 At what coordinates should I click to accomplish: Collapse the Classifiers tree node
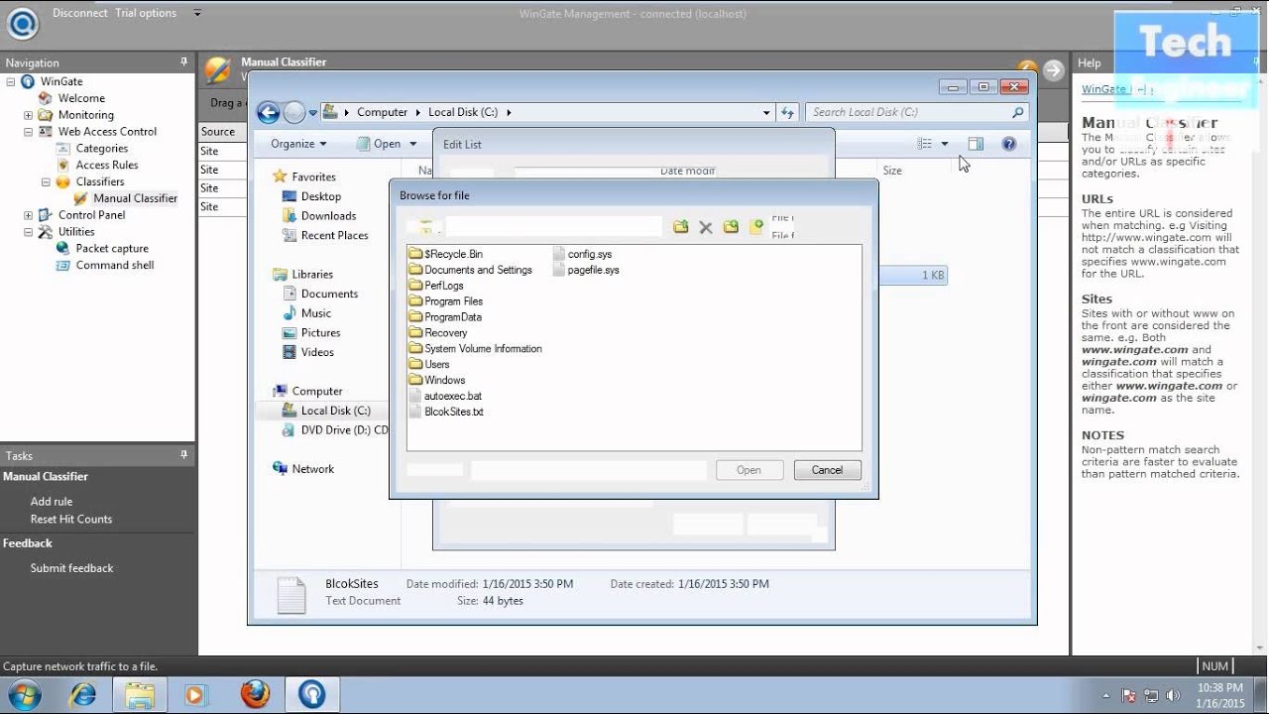point(46,181)
